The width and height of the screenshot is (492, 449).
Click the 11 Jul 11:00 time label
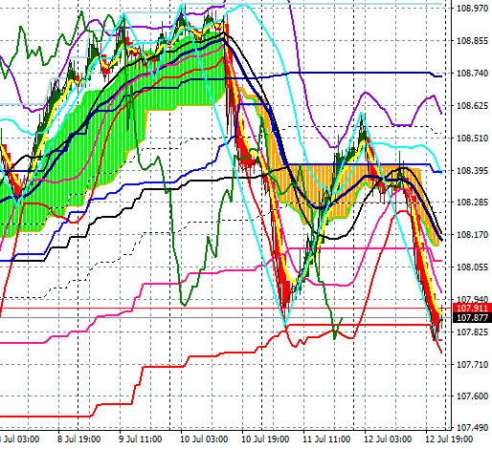326,439
